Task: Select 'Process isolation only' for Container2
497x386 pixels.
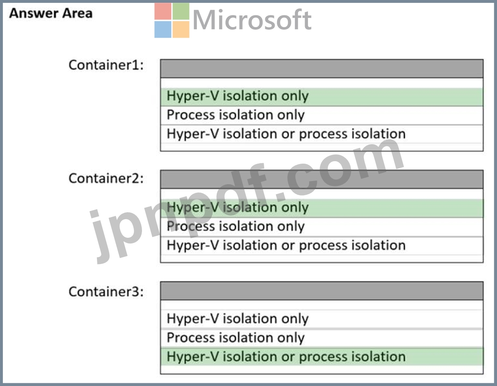Action: 322,227
